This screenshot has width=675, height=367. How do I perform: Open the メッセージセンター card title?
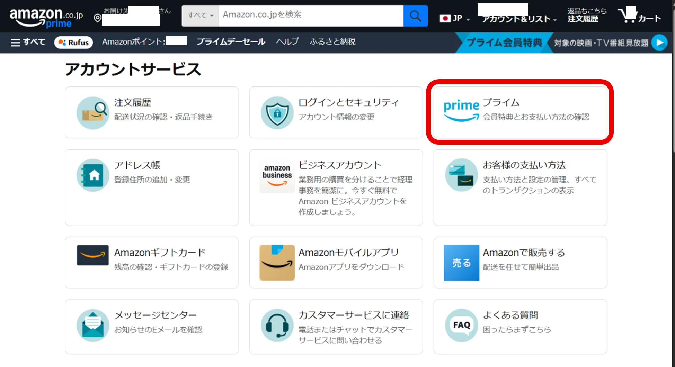(x=156, y=315)
